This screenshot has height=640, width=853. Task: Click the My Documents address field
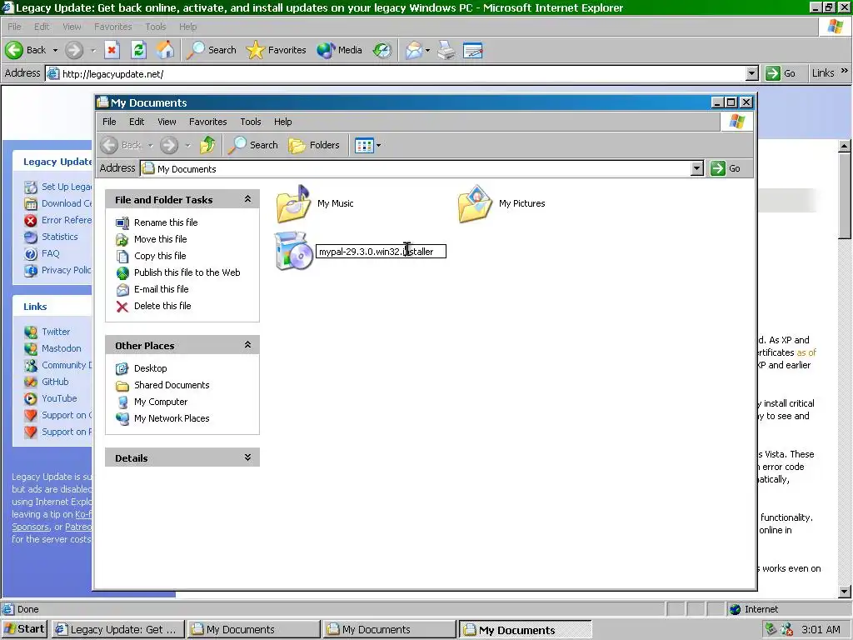coord(417,168)
